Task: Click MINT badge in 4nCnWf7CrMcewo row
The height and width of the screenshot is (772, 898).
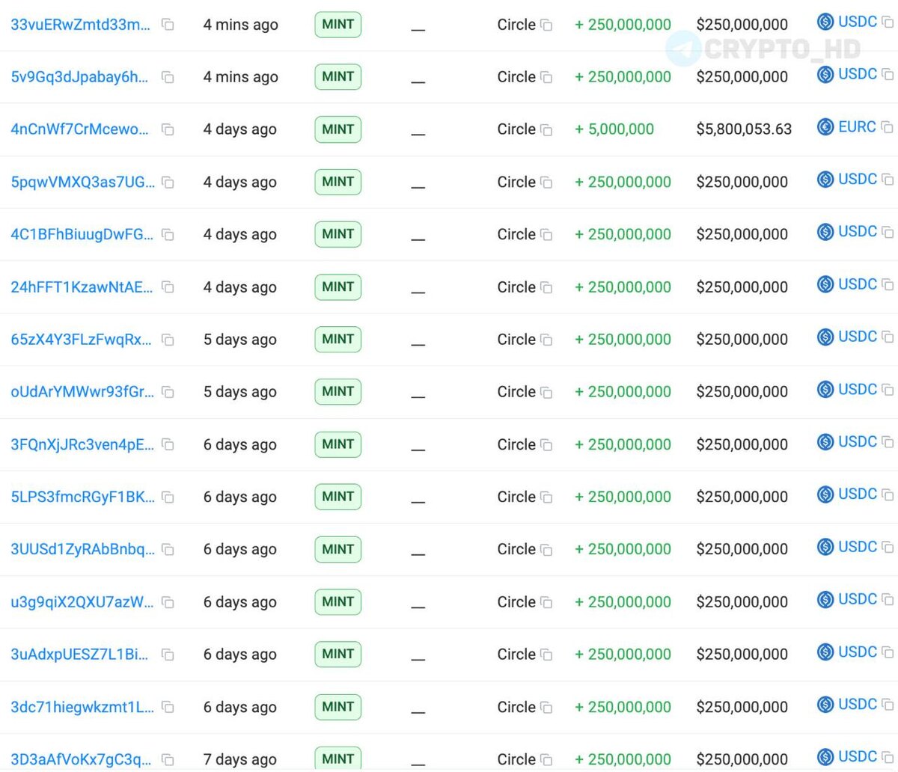Action: click(x=338, y=129)
